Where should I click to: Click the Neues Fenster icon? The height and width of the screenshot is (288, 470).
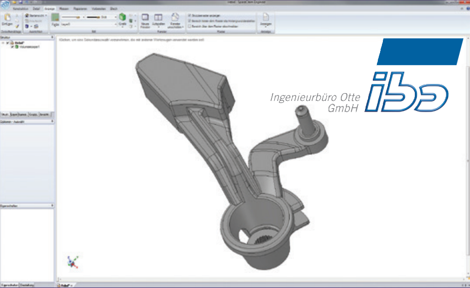click(x=145, y=18)
